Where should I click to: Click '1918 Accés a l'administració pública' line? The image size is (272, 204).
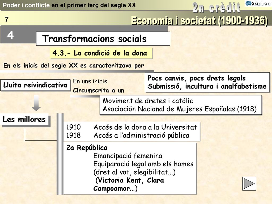pyautogui.click(x=128, y=135)
